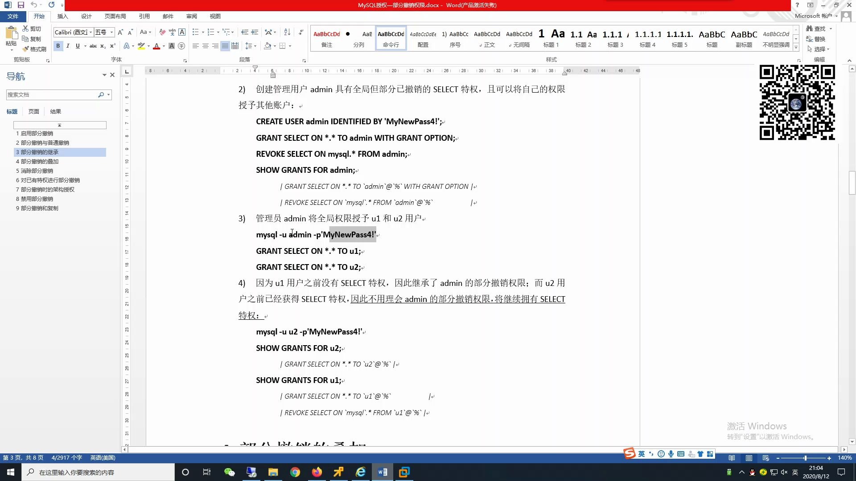Toggle italic formatting
The height and width of the screenshot is (481, 856).
click(68, 46)
